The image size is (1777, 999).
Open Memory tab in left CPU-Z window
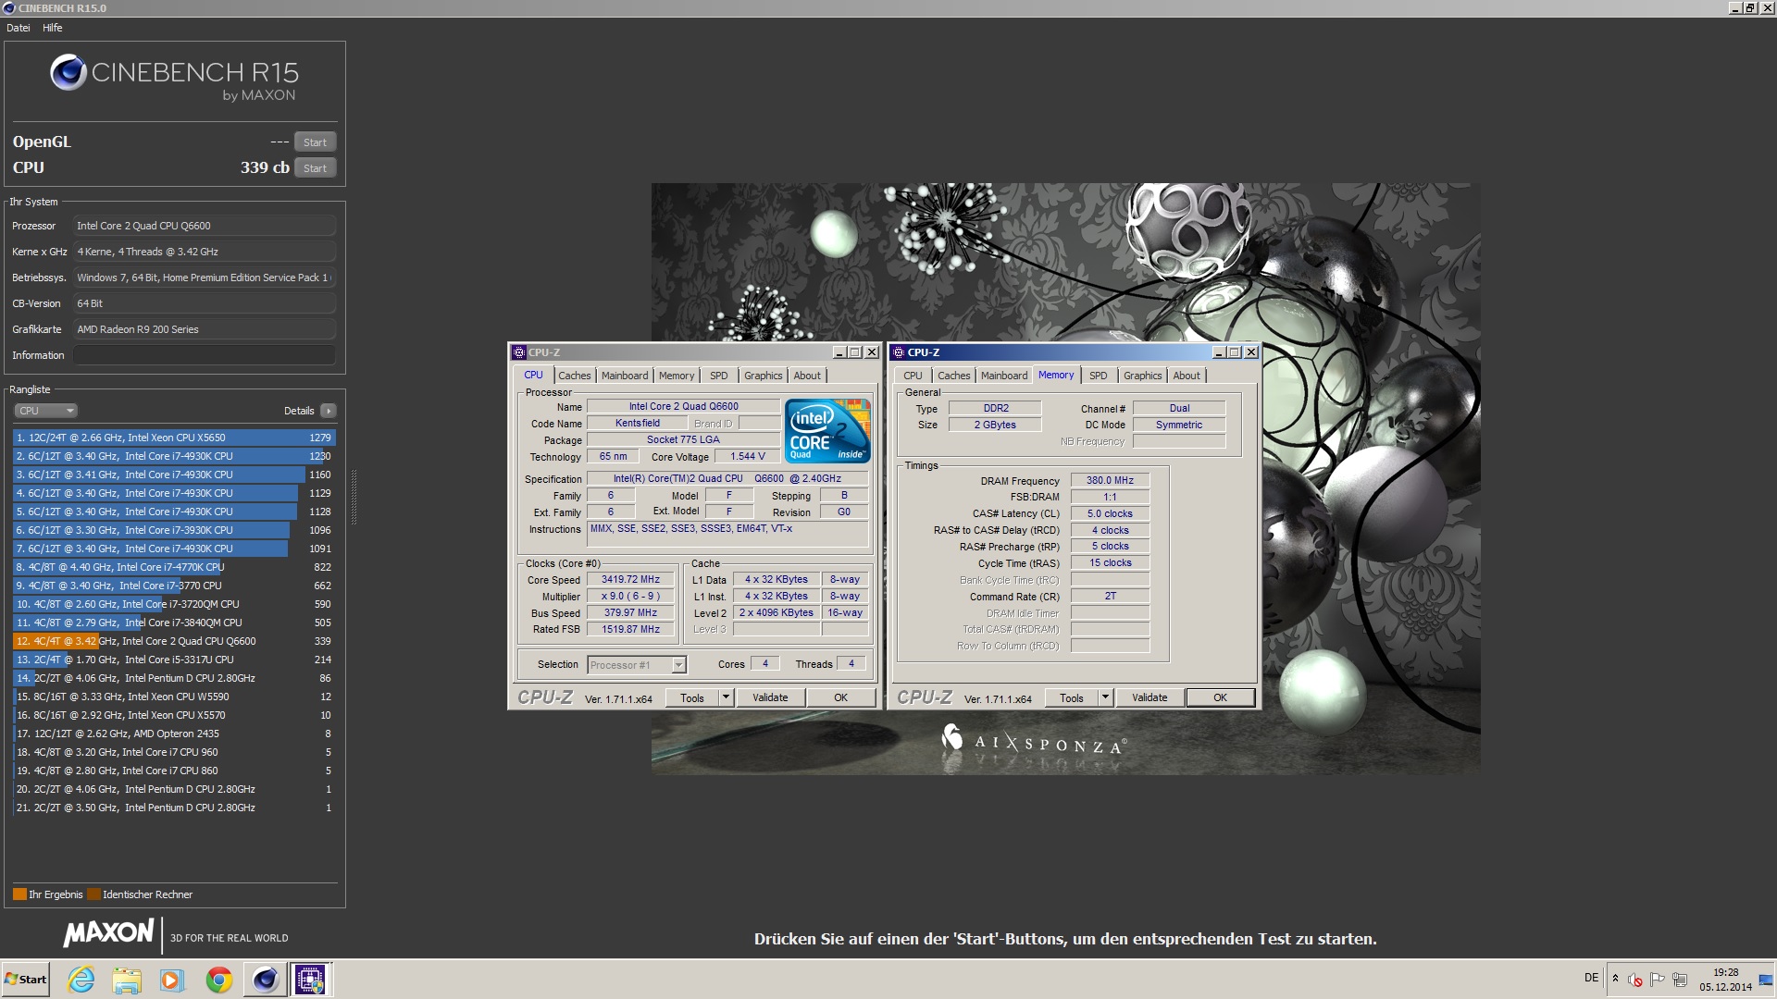coord(677,376)
